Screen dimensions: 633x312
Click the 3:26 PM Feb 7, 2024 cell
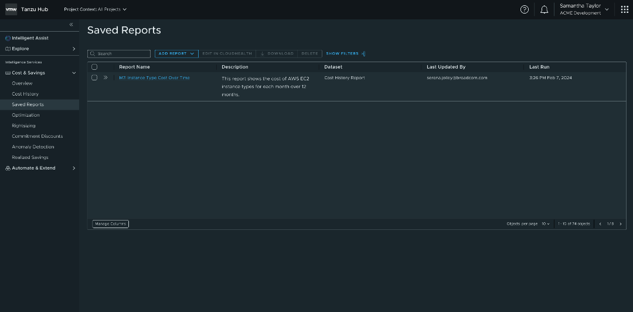click(x=550, y=77)
